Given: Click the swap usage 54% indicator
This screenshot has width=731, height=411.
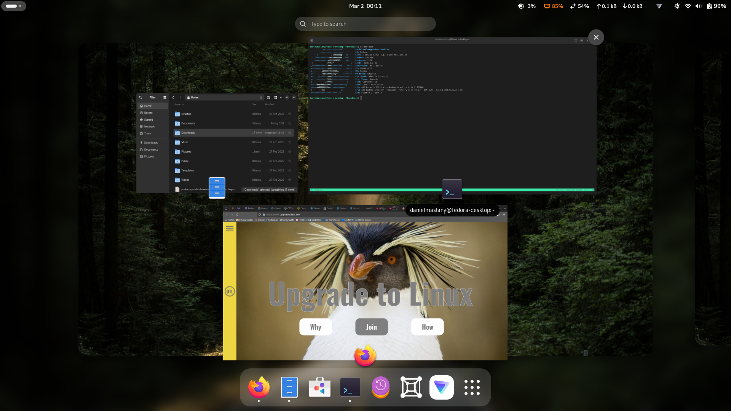Looking at the screenshot, I should [x=579, y=6].
